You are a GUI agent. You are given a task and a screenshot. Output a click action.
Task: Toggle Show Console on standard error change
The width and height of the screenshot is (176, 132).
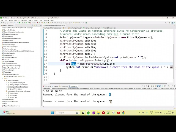point(160,86)
